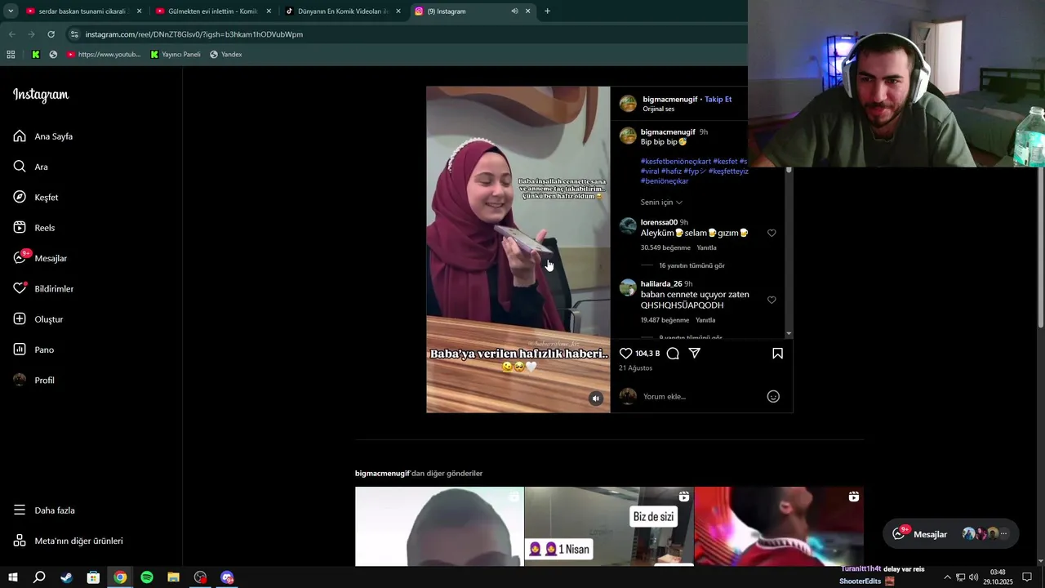Open emoji picker in comment box
The image size is (1045, 588).
click(773, 397)
